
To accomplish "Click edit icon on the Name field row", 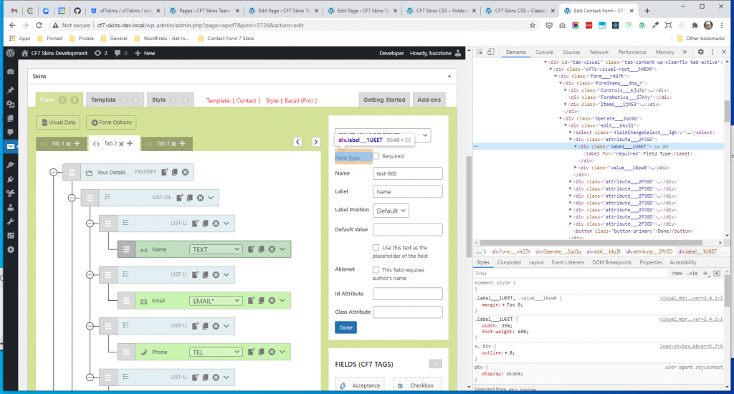I will point(251,249).
